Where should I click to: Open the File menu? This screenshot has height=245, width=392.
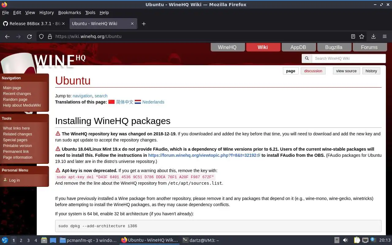pyautogui.click(x=6, y=13)
